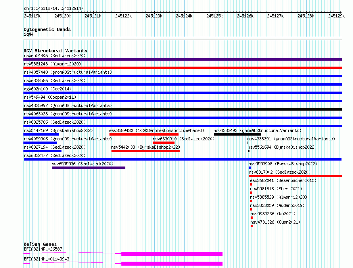The width and height of the screenshot is (353, 268).
Task: Click the nsv6555536 (Sedlazeck2020) label
Action: point(82,164)
